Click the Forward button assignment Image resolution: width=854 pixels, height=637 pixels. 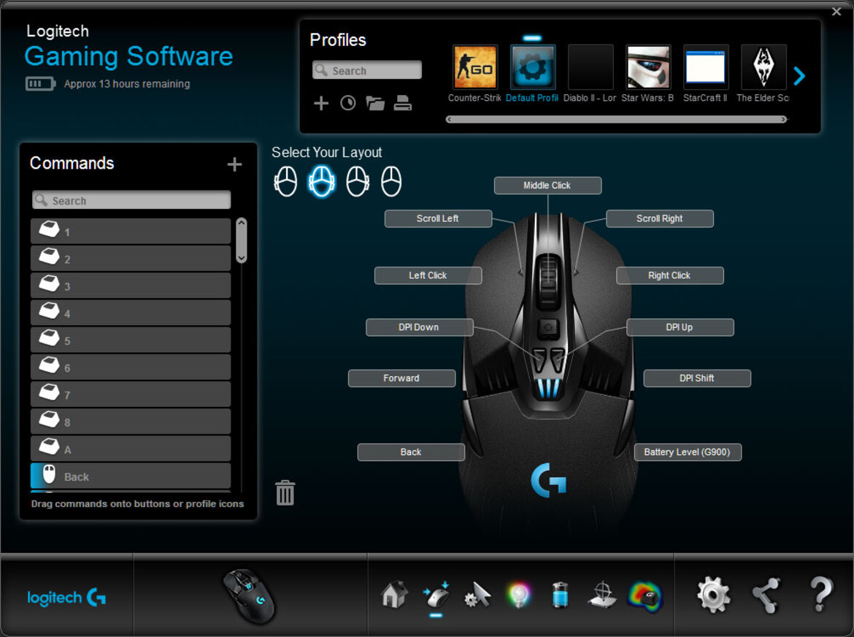click(x=402, y=378)
